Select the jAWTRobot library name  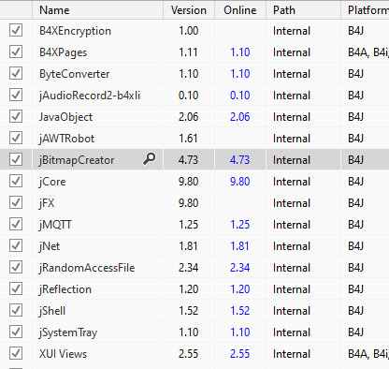point(66,139)
